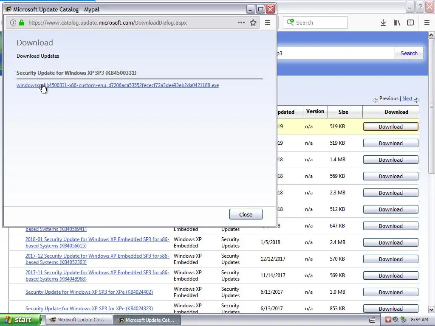Click the 11/14/2017 date cell

click(x=273, y=275)
